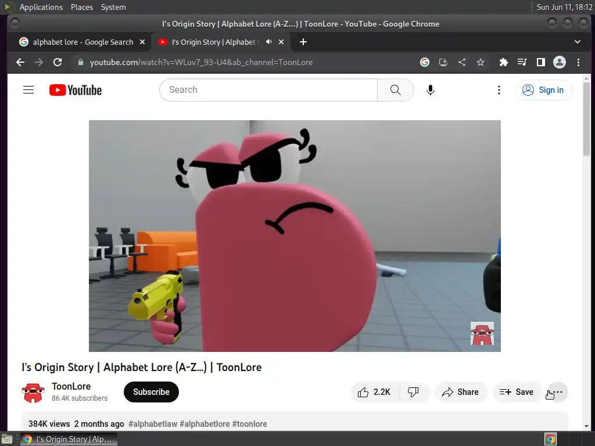The width and height of the screenshot is (595, 446).
Task: Open the Applications menu
Action: (x=41, y=7)
